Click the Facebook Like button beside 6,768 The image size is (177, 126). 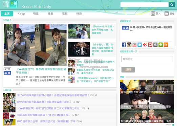[x=7, y=73]
